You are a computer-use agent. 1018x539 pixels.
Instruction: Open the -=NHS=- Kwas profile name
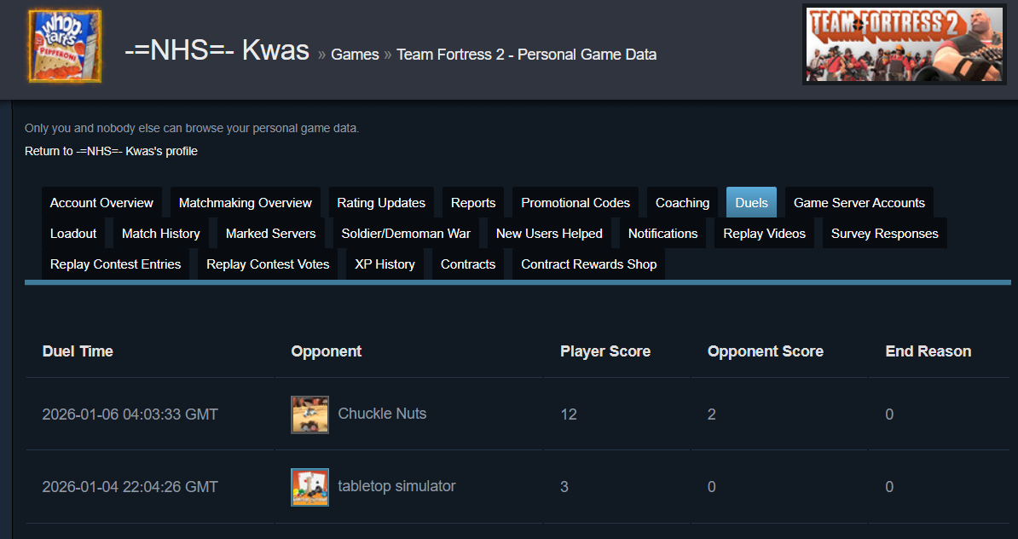(x=217, y=50)
